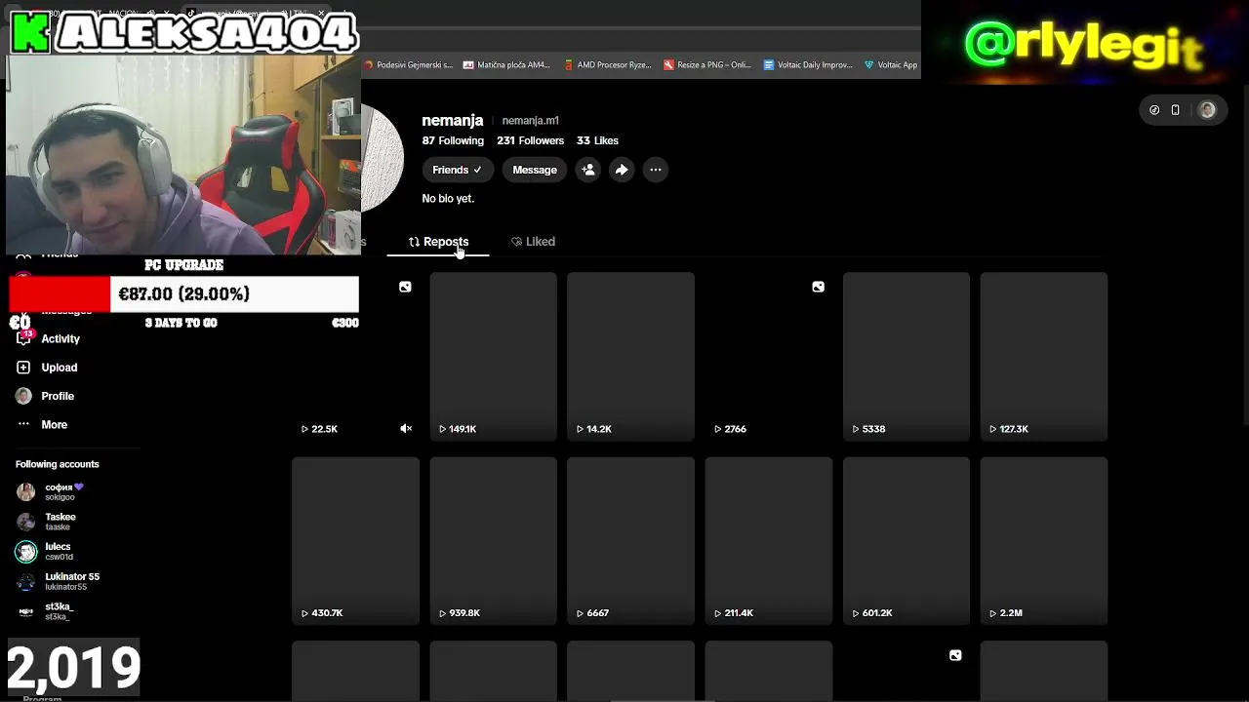Open Voltaic Daily Improv bookmark
The image size is (1249, 702).
(x=808, y=65)
